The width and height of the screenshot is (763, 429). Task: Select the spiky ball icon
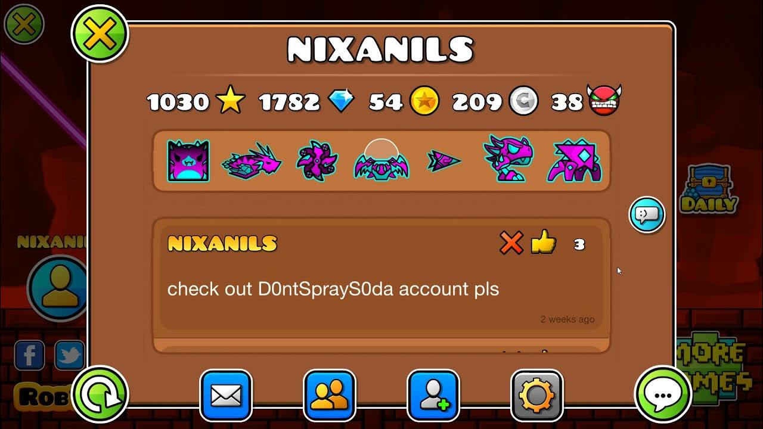(x=317, y=161)
